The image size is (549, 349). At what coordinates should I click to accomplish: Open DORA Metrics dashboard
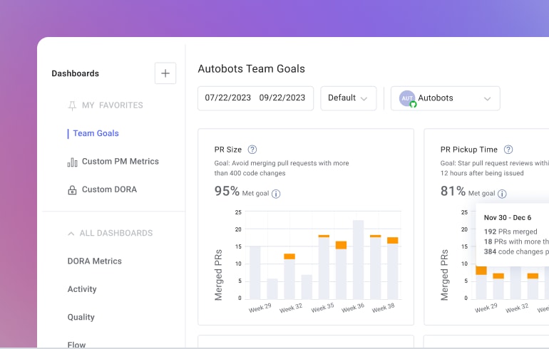click(x=95, y=261)
